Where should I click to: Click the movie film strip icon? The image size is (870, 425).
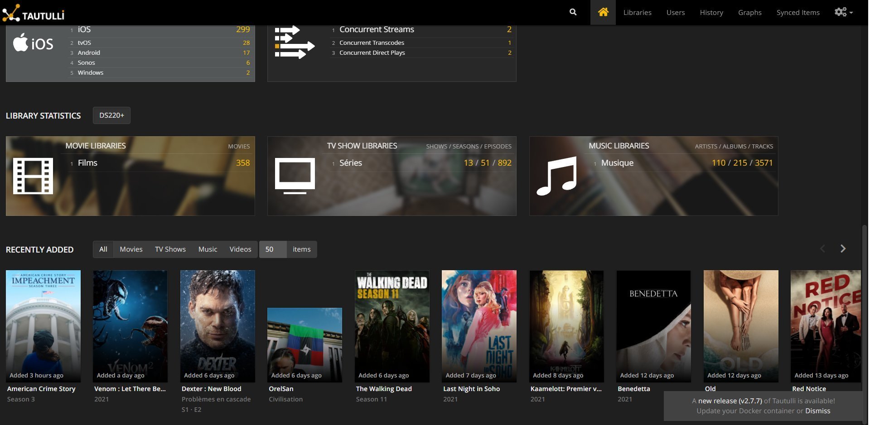pyautogui.click(x=33, y=176)
